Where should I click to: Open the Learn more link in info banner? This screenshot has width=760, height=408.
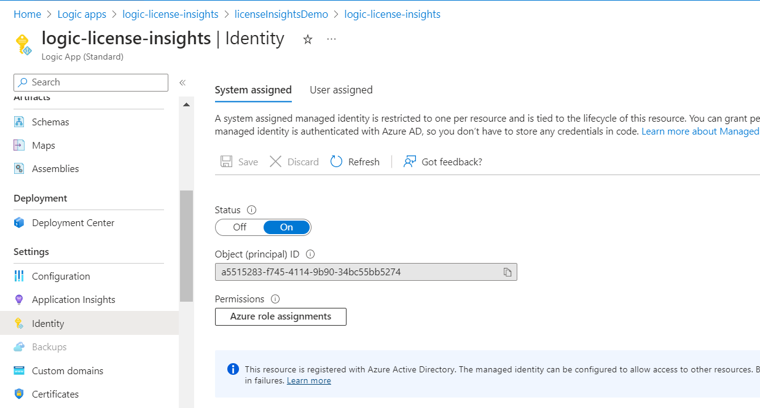coord(309,381)
